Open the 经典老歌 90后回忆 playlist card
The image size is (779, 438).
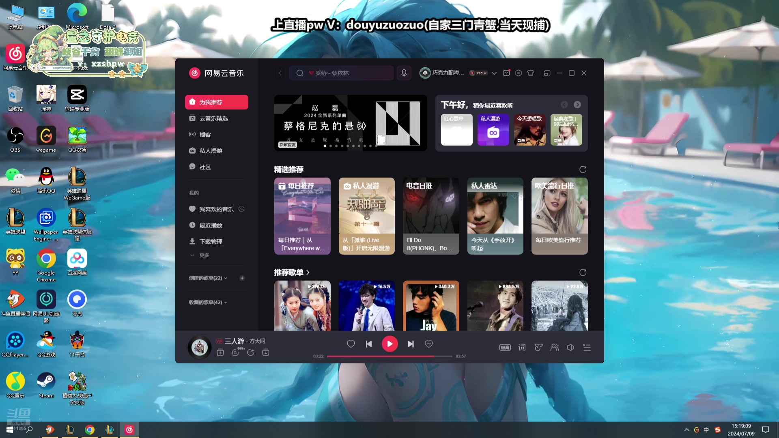click(566, 130)
